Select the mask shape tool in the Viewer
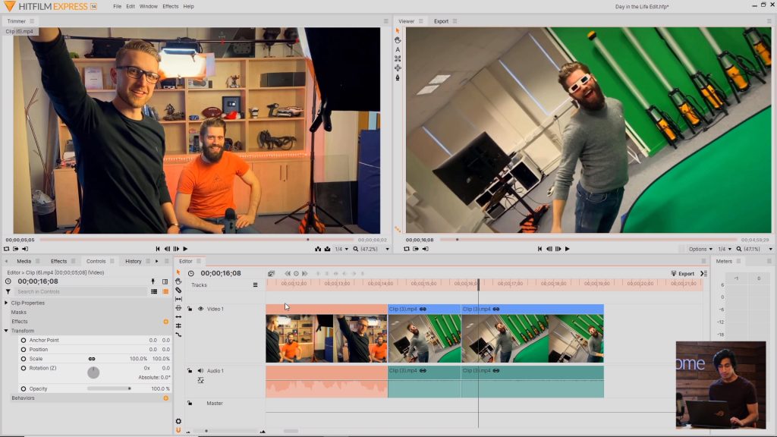The width and height of the screenshot is (777, 437). 398,58
